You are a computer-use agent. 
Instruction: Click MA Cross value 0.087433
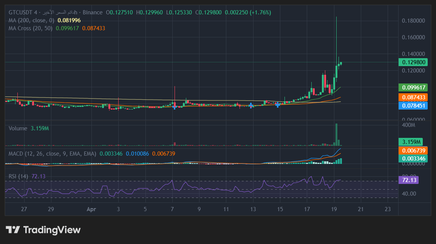[94, 28]
